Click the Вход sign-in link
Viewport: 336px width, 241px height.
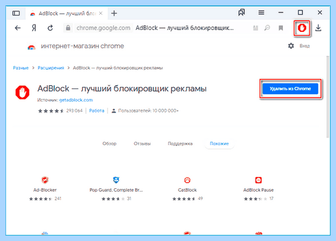pyautogui.click(x=305, y=46)
